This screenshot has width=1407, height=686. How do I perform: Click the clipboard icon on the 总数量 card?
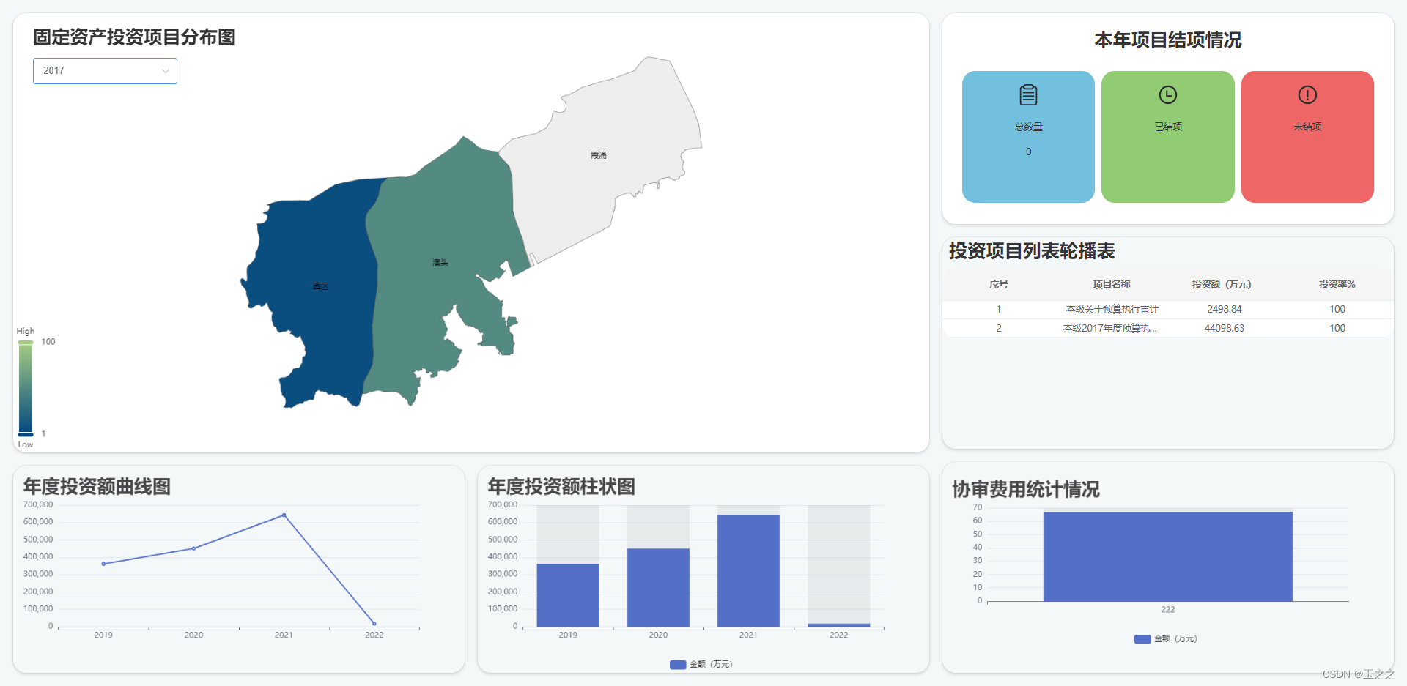(1027, 94)
